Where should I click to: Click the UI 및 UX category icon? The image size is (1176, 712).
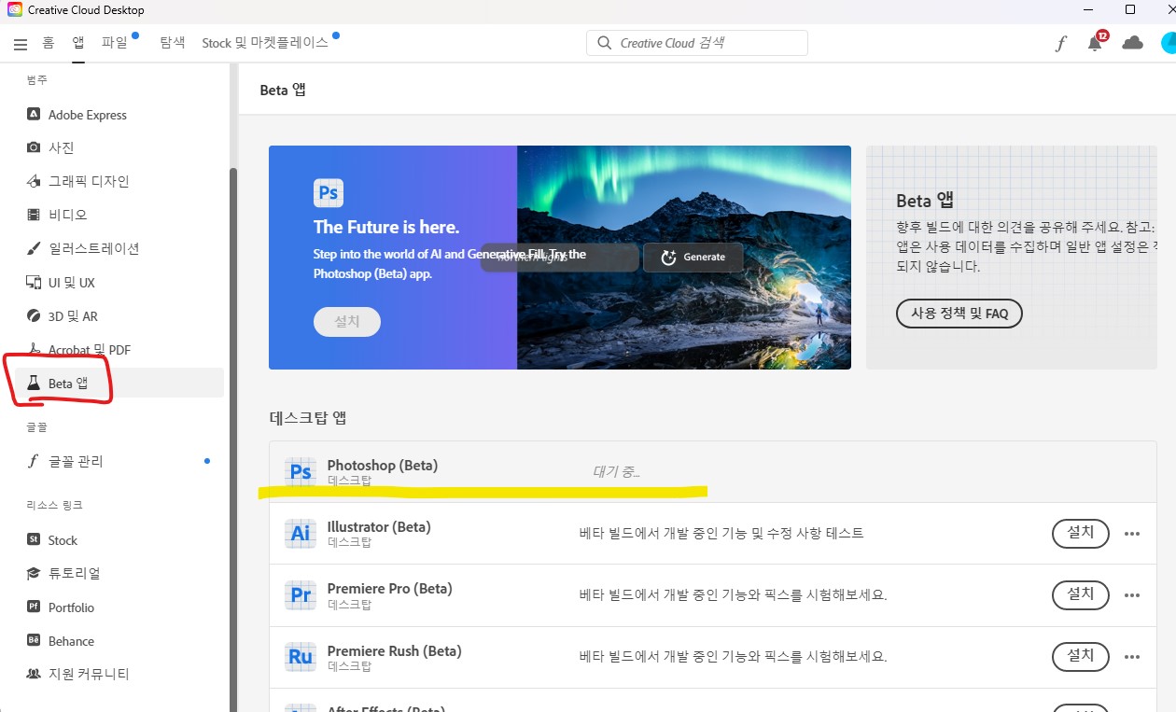pyautogui.click(x=34, y=282)
